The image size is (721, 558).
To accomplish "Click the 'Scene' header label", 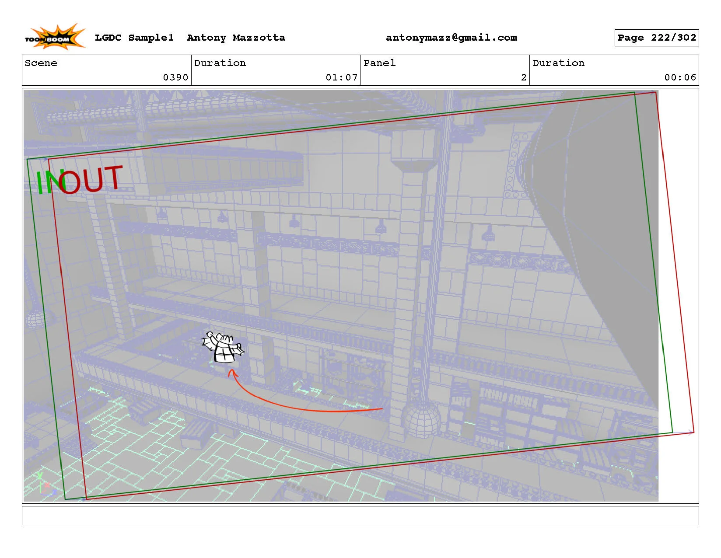I will (x=41, y=63).
